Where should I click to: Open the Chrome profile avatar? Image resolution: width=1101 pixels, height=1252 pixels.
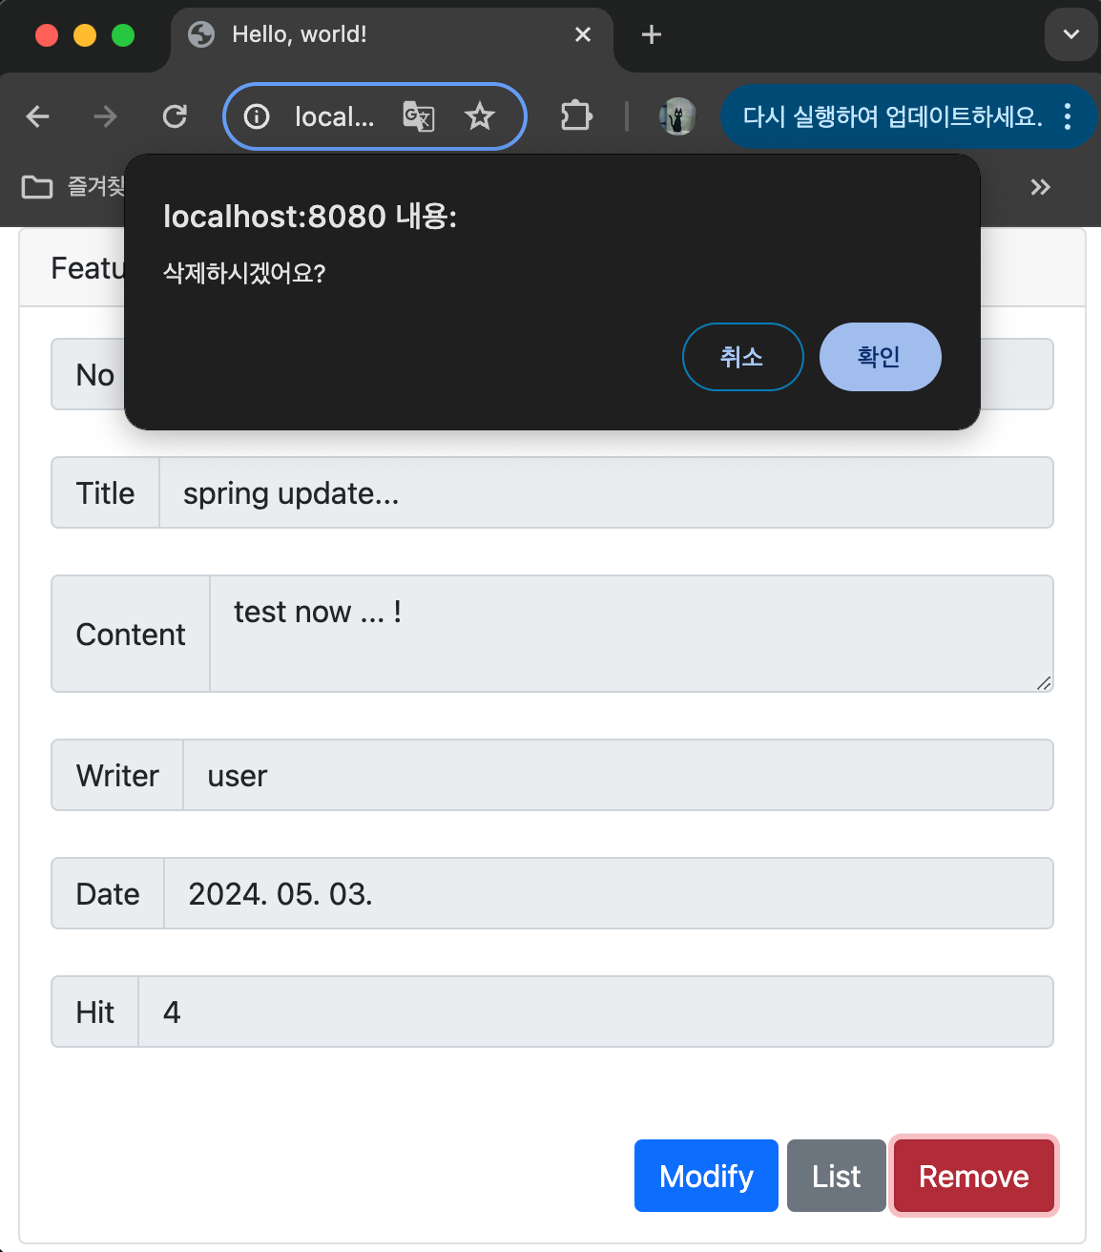click(677, 116)
